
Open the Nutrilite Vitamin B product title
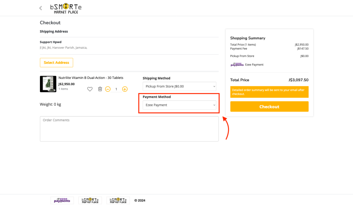point(91,78)
